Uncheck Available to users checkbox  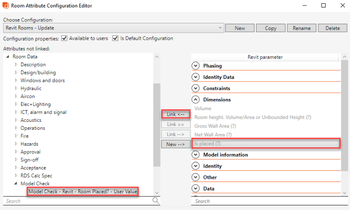pos(64,38)
